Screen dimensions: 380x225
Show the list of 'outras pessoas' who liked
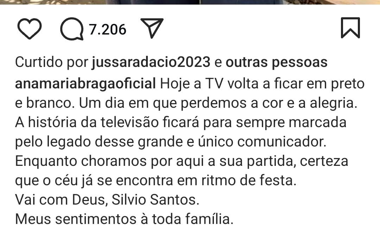click(277, 63)
